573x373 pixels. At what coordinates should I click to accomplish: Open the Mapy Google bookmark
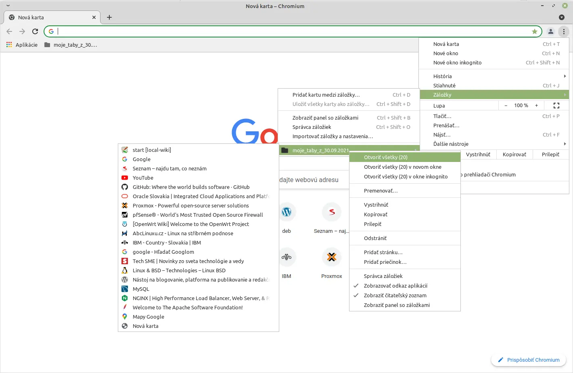coord(199,317)
